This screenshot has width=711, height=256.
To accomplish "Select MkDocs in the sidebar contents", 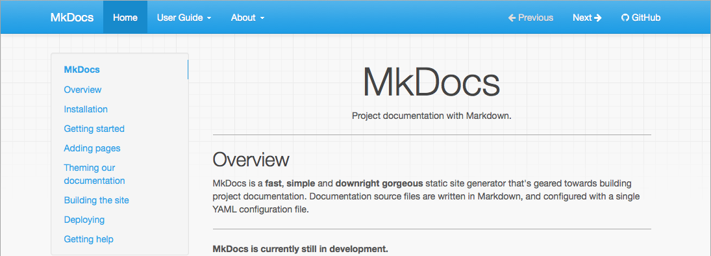I will tap(82, 70).
